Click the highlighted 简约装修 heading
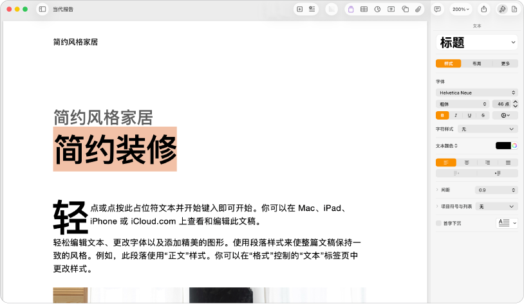Image resolution: width=524 pixels, height=304 pixels. (115, 149)
